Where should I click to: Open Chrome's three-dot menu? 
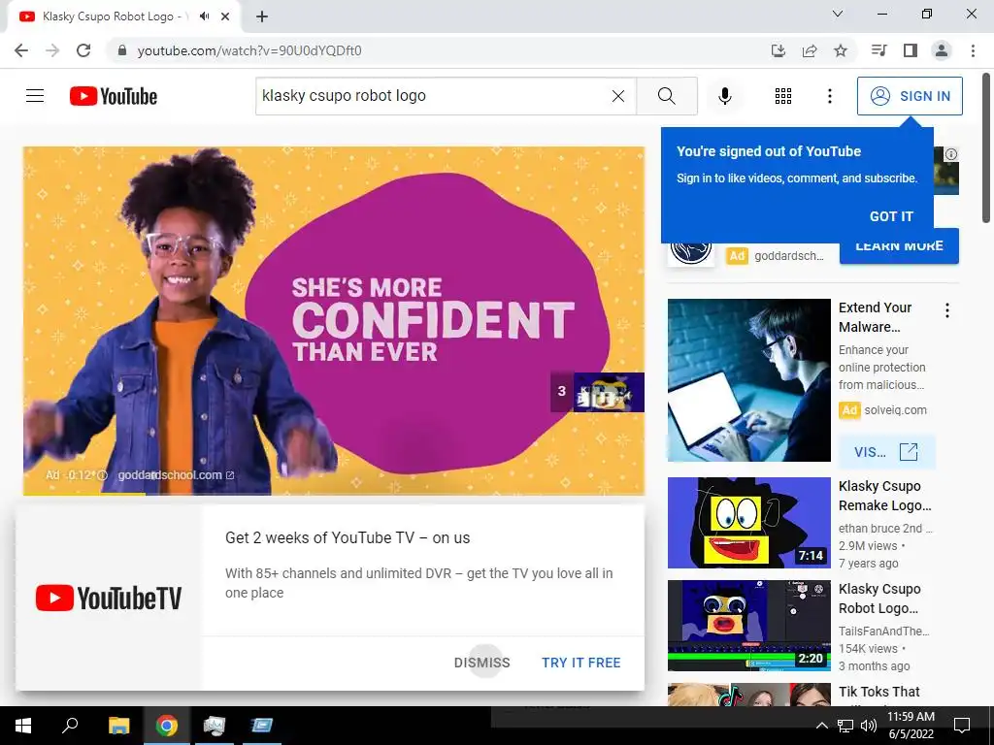[x=973, y=50]
